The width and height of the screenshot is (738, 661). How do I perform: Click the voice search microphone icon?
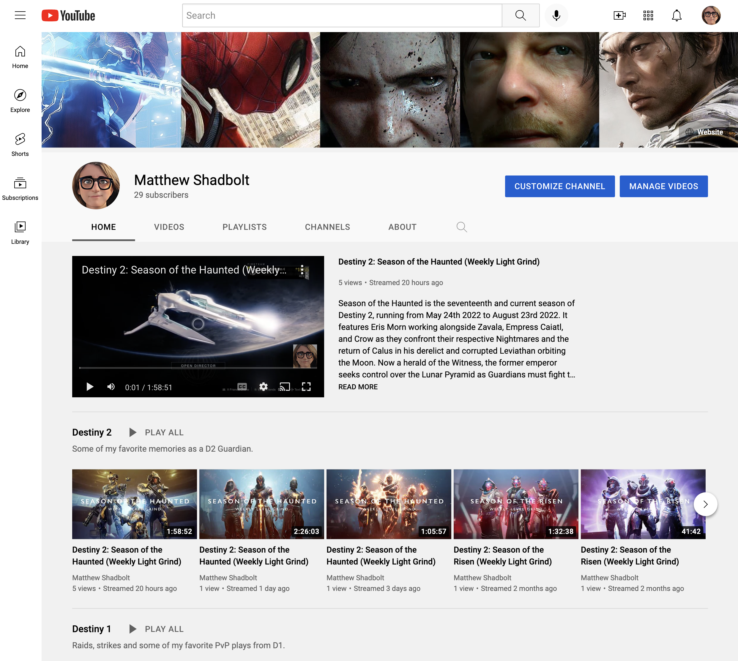[x=556, y=15]
